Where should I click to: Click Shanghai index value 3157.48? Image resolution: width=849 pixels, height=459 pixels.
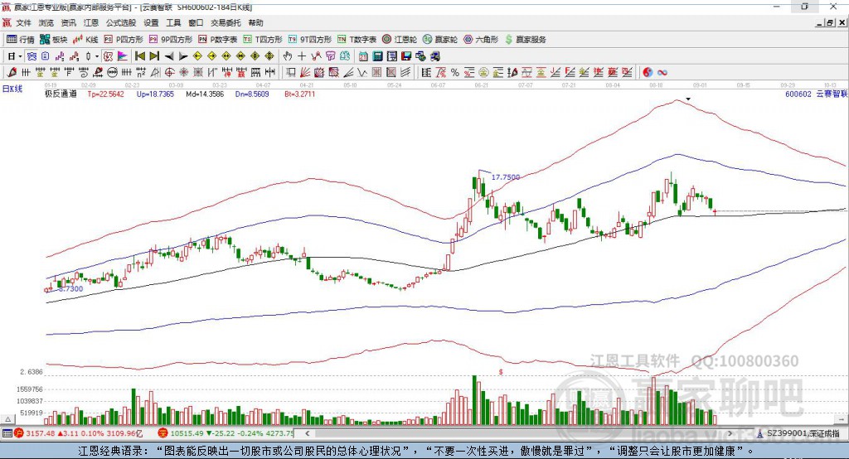pyautogui.click(x=41, y=433)
